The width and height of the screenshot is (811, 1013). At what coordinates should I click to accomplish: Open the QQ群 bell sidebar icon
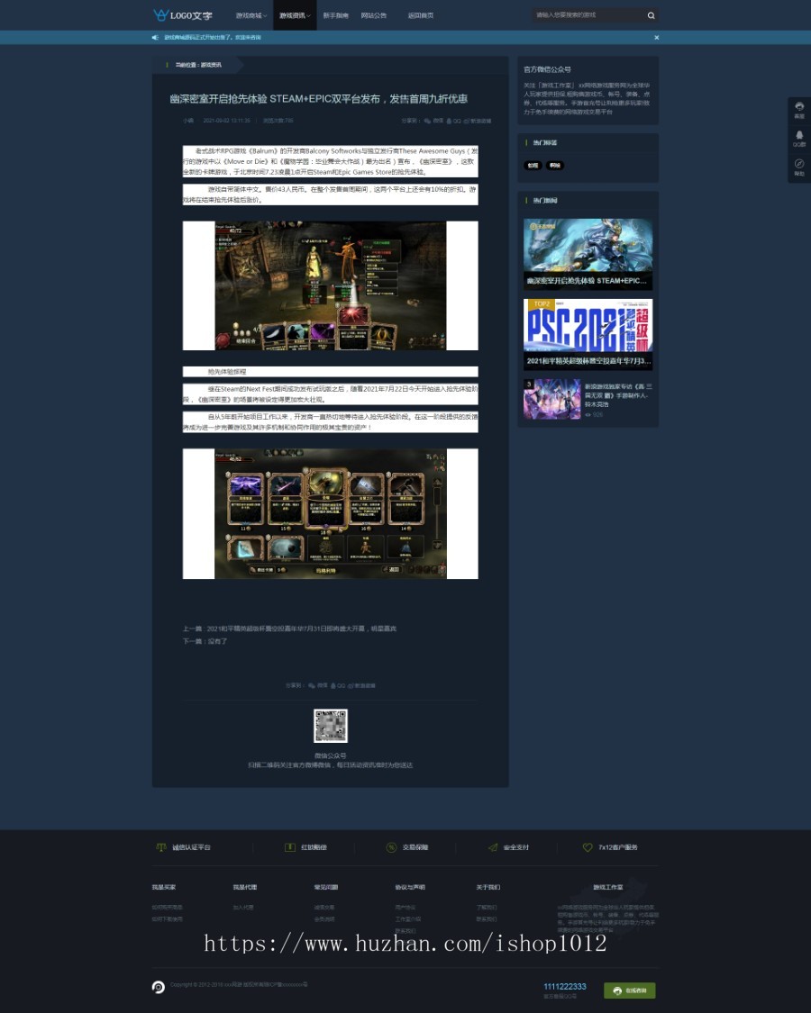(x=799, y=139)
